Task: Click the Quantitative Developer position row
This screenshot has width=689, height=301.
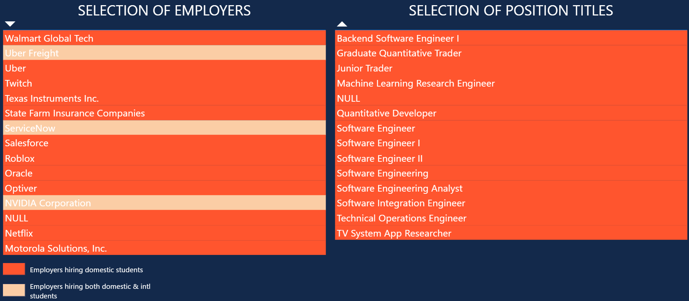Action: (x=511, y=113)
